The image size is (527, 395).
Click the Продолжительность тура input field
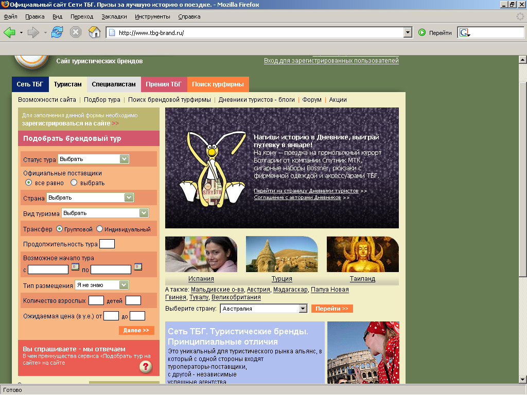pyautogui.click(x=107, y=243)
